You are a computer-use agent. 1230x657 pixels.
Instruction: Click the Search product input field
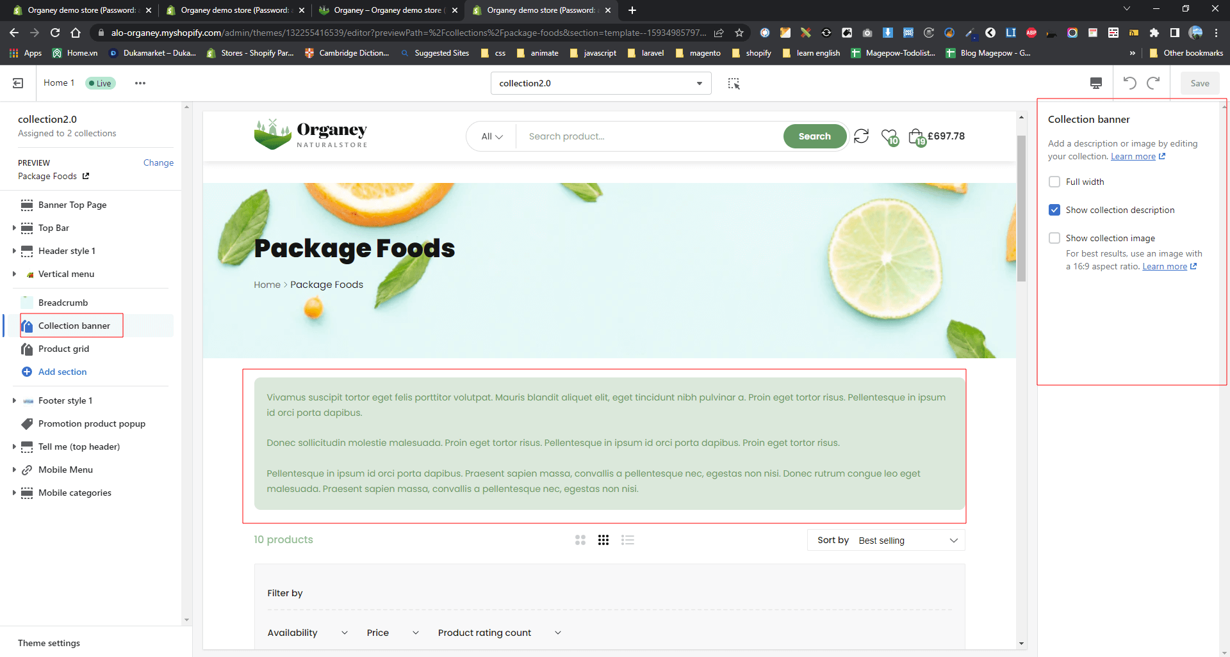[x=647, y=136]
